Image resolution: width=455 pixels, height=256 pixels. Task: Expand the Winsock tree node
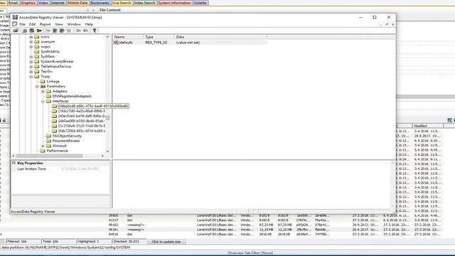[x=43, y=146]
